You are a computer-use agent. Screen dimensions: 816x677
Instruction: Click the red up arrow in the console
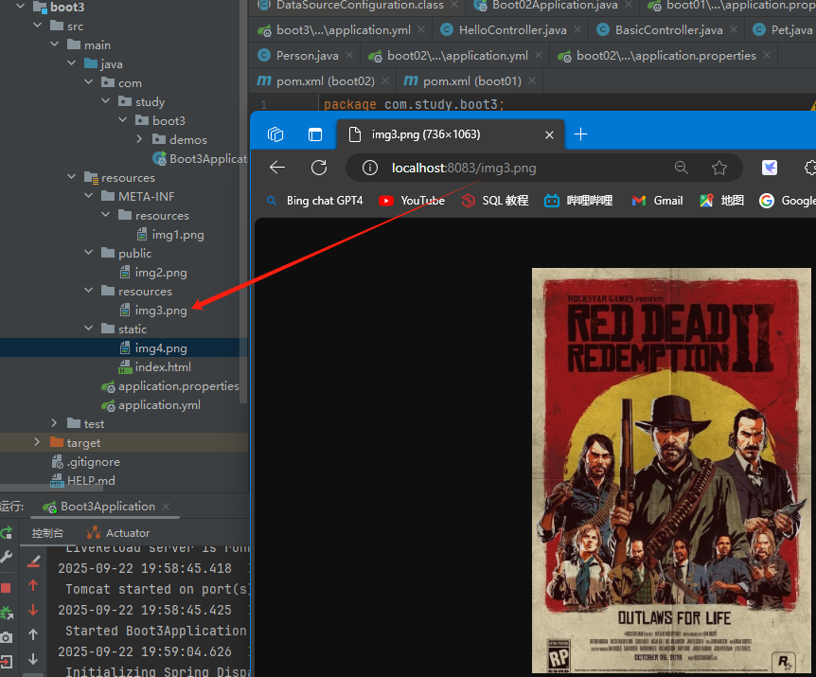coord(33,585)
